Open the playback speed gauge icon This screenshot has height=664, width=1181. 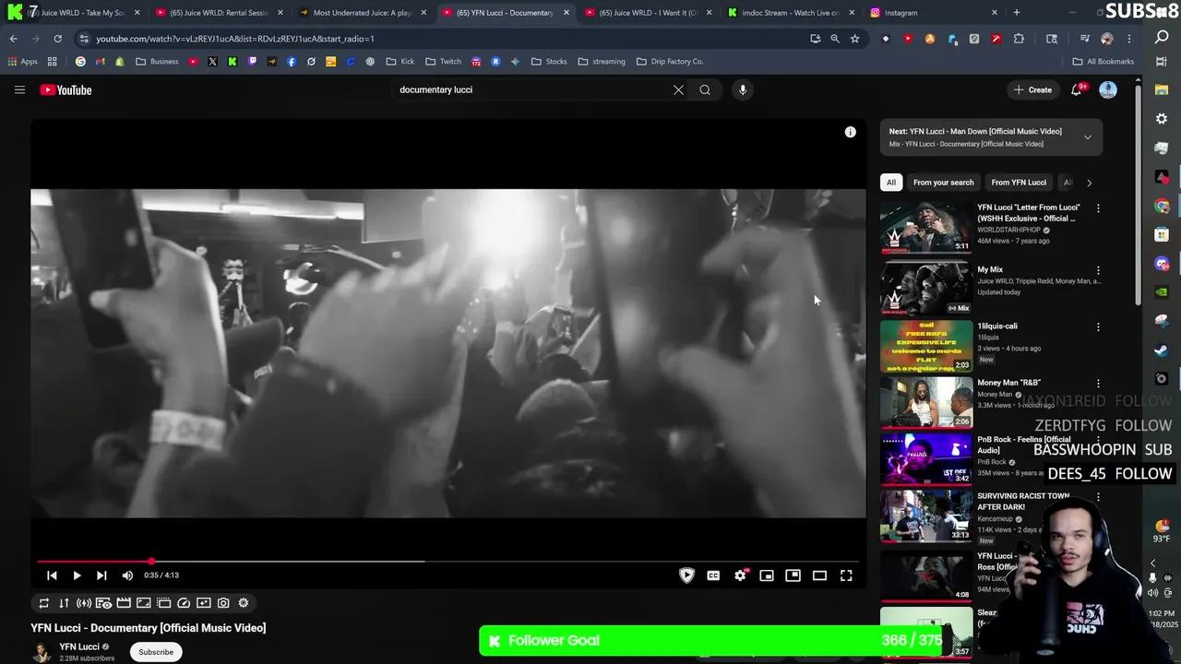(184, 603)
